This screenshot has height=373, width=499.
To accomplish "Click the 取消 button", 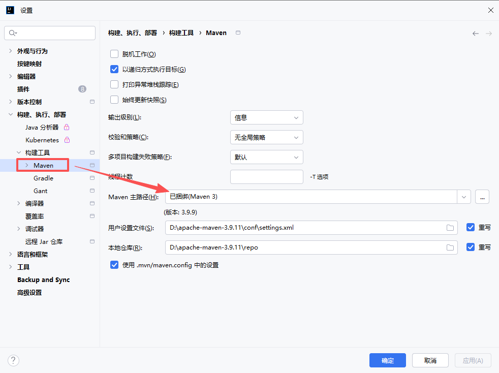I will pyautogui.click(x=430, y=360).
